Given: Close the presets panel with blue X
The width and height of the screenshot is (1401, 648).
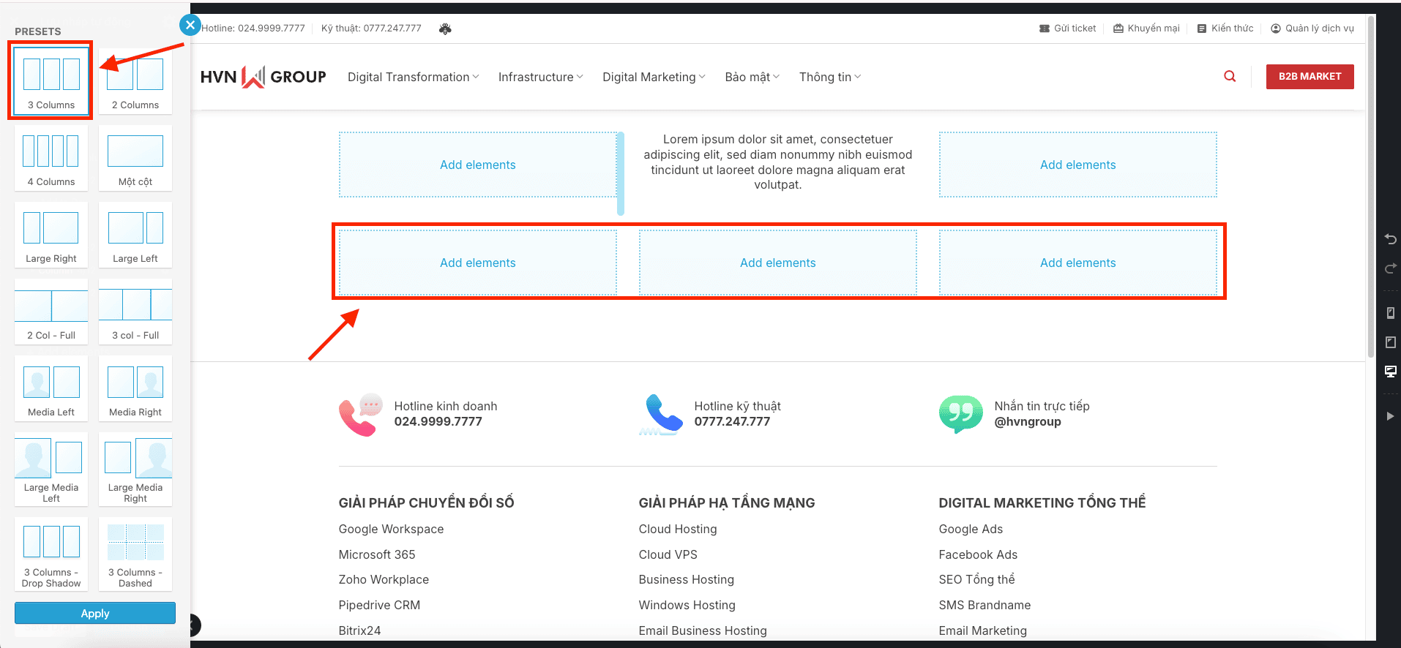Looking at the screenshot, I should [190, 26].
